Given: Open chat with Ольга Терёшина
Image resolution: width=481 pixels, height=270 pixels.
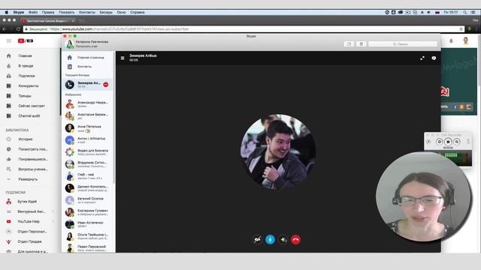Looking at the screenshot, I should (87, 236).
